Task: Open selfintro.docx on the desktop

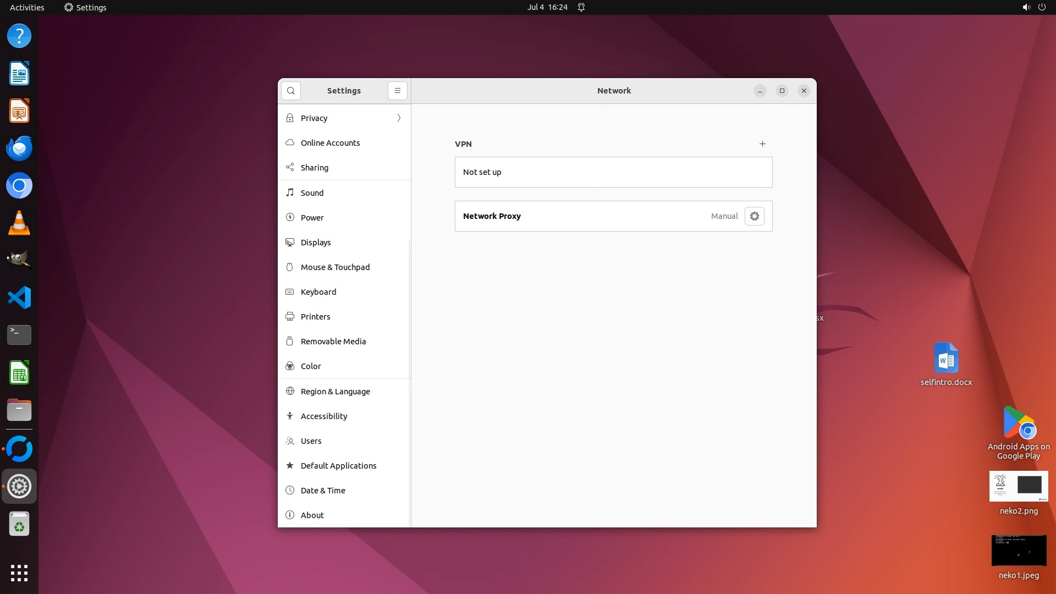Action: [x=946, y=363]
